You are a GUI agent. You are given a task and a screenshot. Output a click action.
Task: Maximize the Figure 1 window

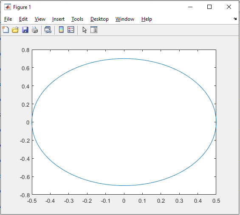pyautogui.click(x=209, y=7)
